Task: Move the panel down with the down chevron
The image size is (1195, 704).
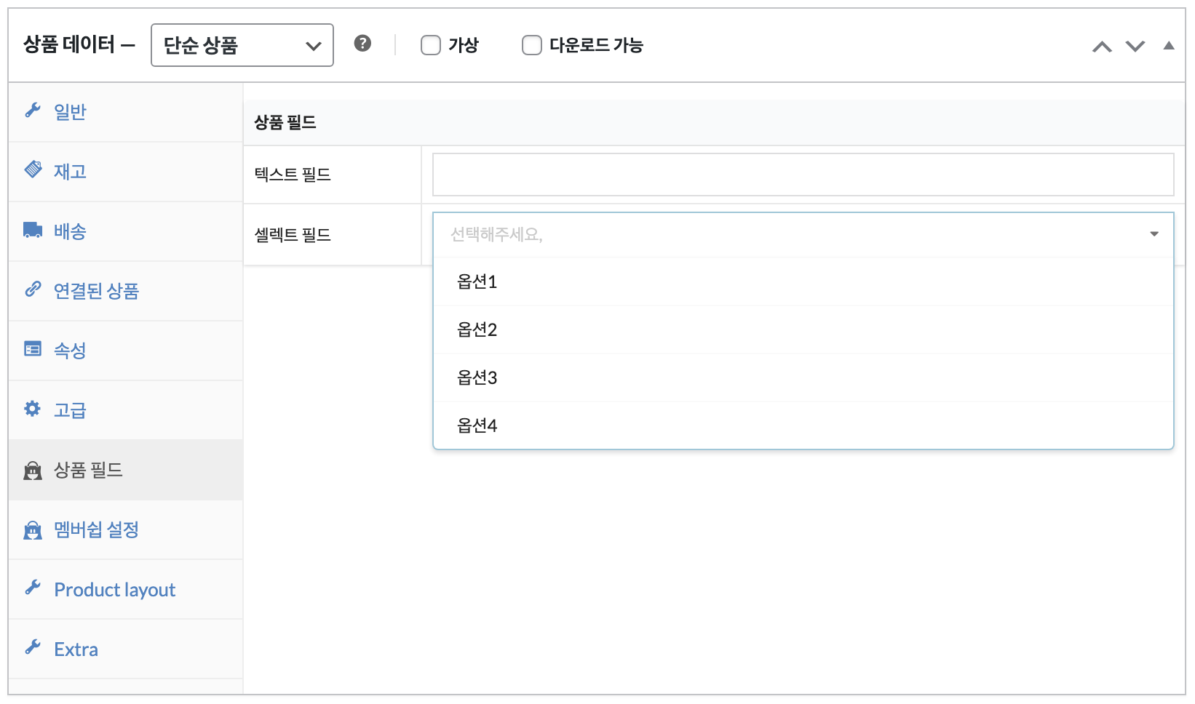Action: click(x=1135, y=47)
